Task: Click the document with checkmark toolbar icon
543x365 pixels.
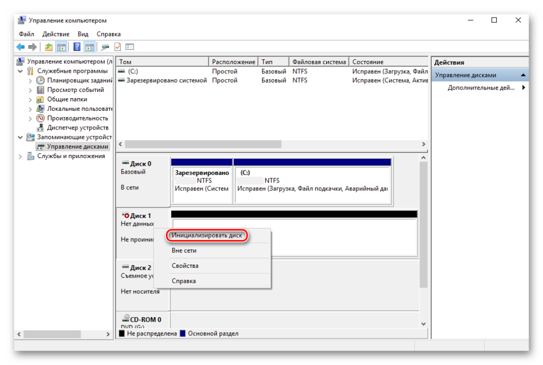Action: coord(118,47)
